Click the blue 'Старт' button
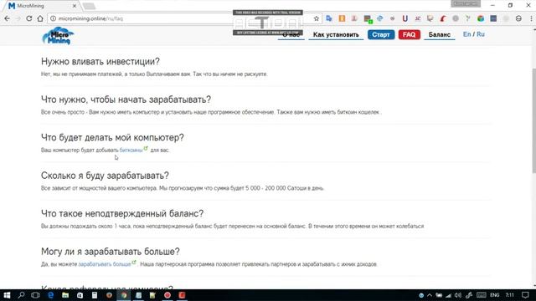 381,35
